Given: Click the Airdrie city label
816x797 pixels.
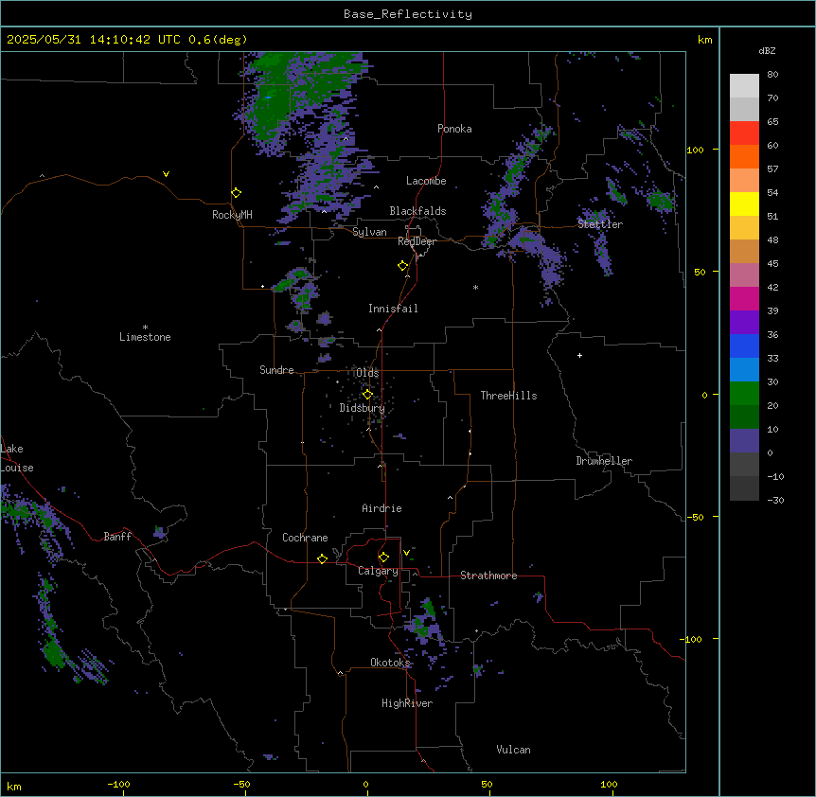Looking at the screenshot, I should tap(382, 508).
